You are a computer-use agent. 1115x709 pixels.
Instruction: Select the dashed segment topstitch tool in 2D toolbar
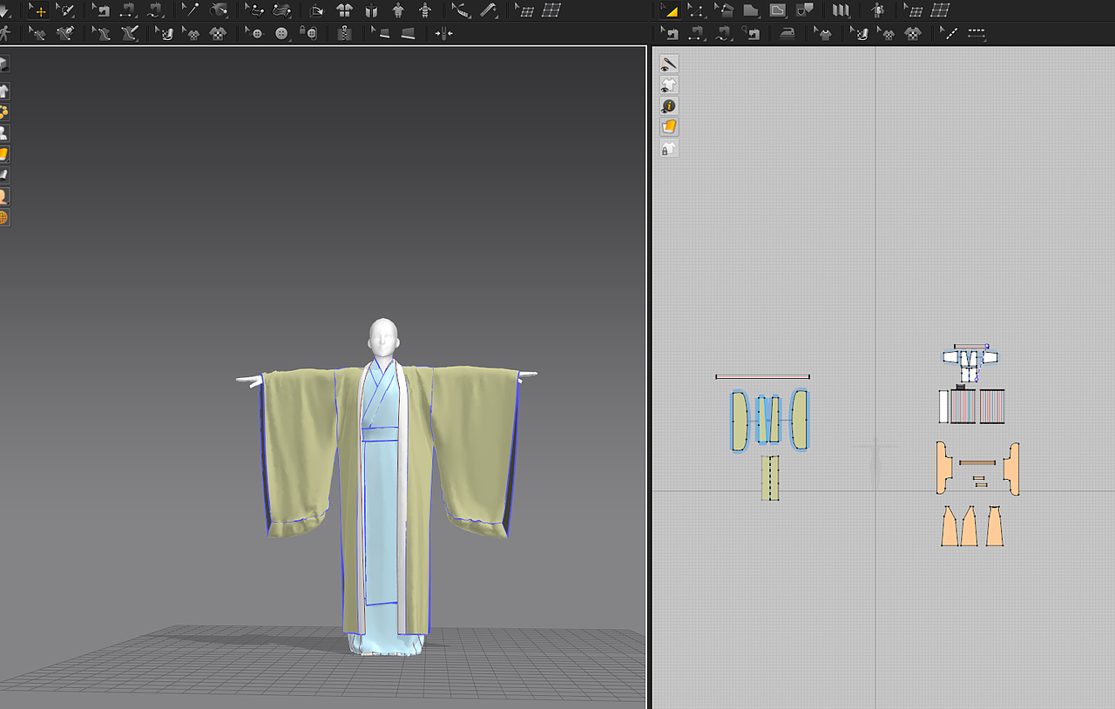pyautogui.click(x=976, y=33)
